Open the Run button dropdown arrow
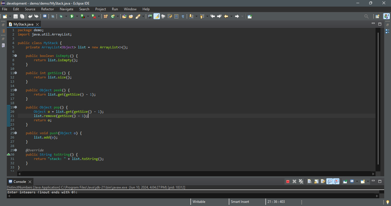Viewport: 391px width, 206px height. [77, 16]
